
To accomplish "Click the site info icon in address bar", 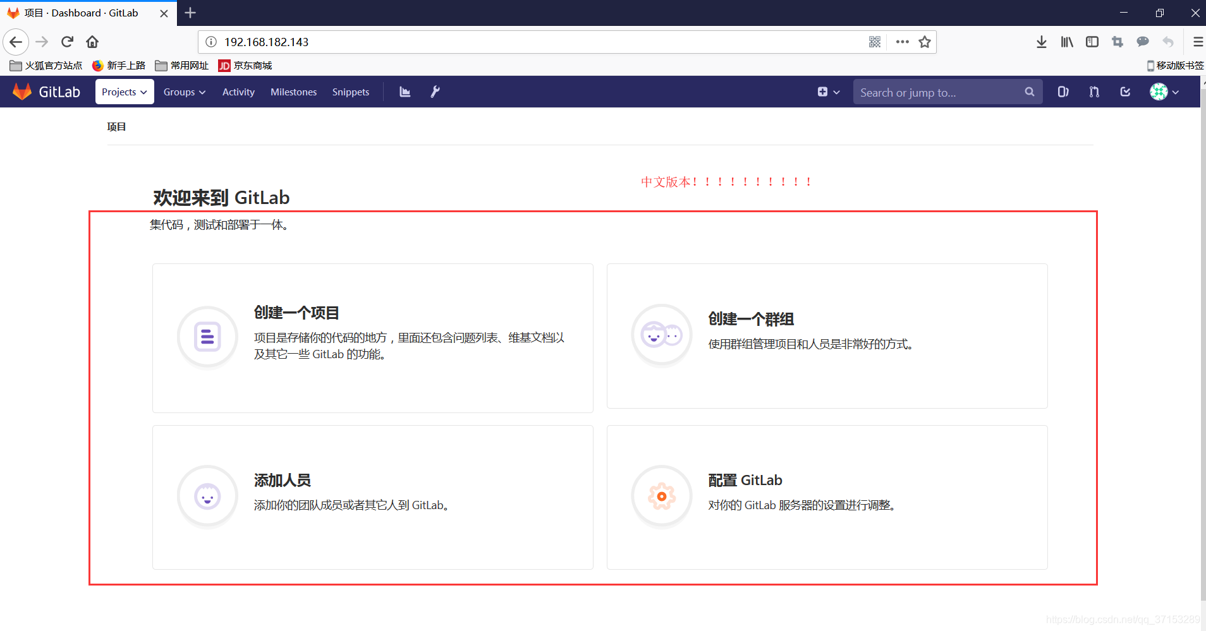I will click(x=211, y=42).
